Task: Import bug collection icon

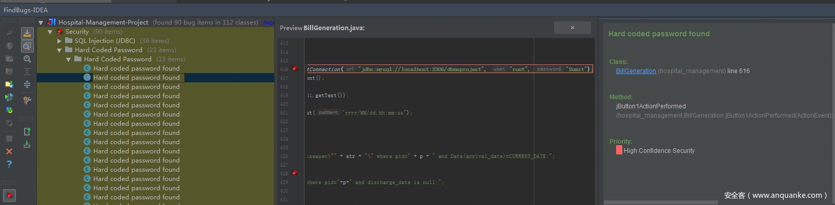Action: [27, 145]
